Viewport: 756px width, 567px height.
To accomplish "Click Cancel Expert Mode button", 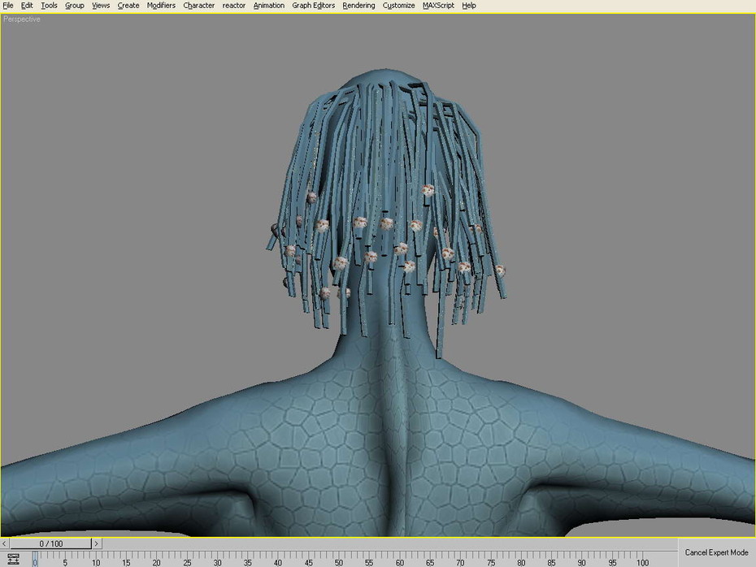I will pyautogui.click(x=716, y=552).
